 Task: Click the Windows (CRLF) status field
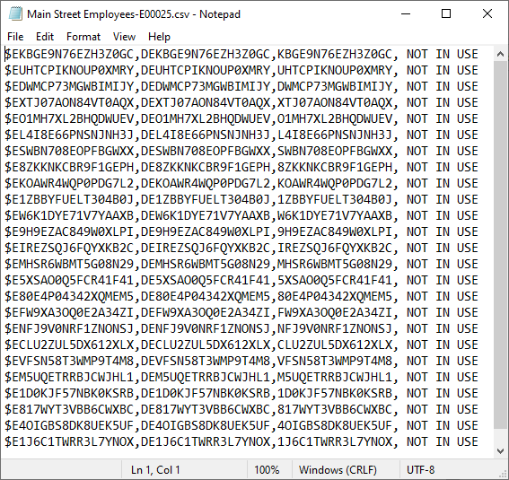(338, 469)
